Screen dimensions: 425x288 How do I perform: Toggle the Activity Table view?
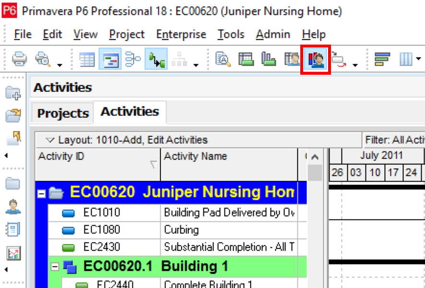click(x=87, y=59)
